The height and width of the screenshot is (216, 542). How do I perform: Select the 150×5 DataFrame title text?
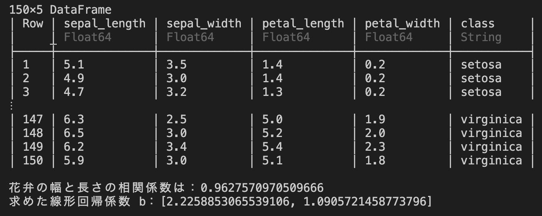pos(60,9)
